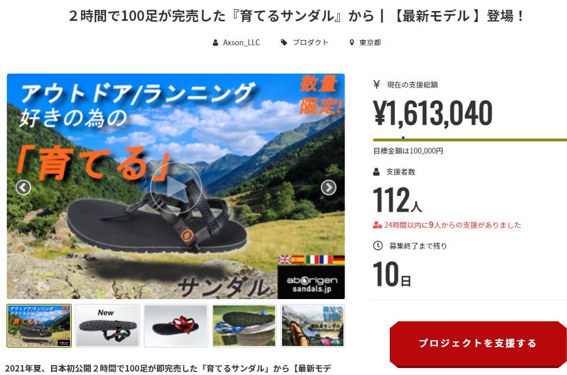Click the clock icon by 募集終了まで残り
Viewport: 567px width, 375px height.
click(378, 246)
